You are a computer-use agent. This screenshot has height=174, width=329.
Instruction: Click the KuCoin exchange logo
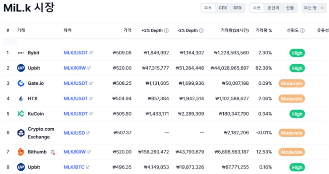tap(21, 114)
